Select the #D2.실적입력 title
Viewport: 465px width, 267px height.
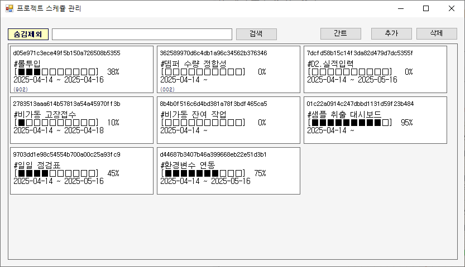click(x=330, y=64)
